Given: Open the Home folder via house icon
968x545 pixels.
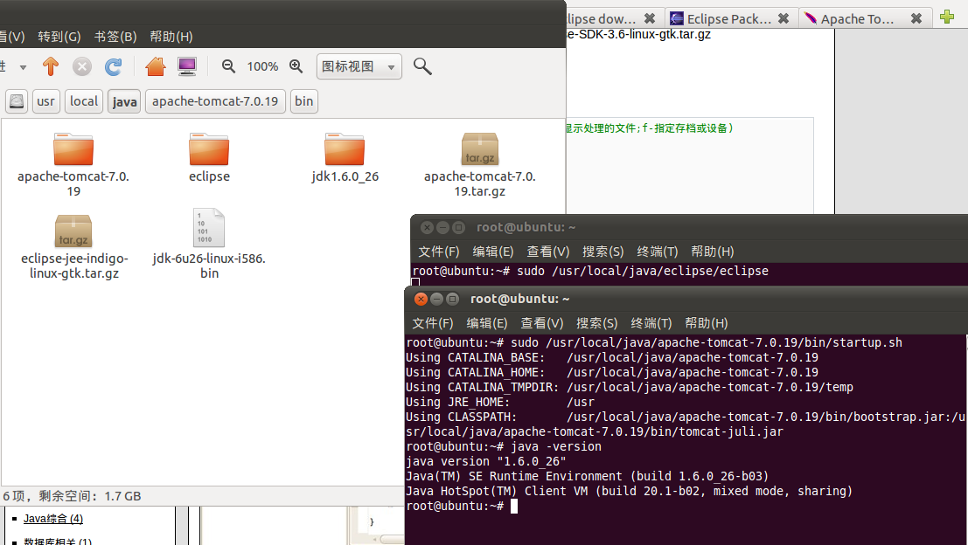Looking at the screenshot, I should [156, 66].
